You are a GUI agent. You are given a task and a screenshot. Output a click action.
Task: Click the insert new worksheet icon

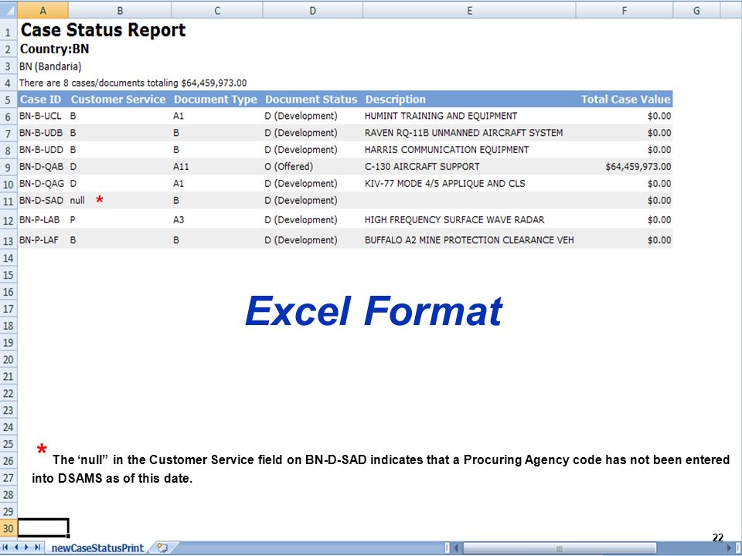162,548
